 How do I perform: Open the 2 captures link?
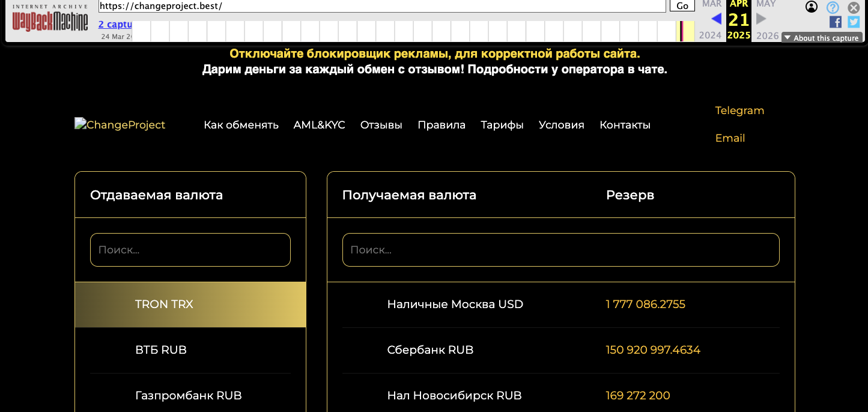point(115,25)
